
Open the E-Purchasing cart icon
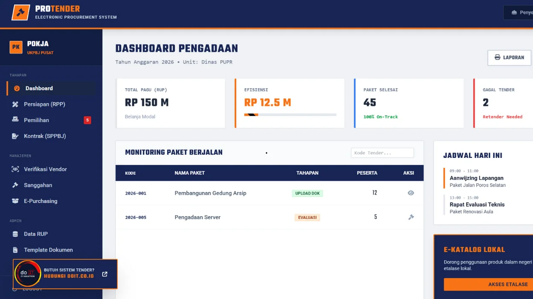(14, 201)
